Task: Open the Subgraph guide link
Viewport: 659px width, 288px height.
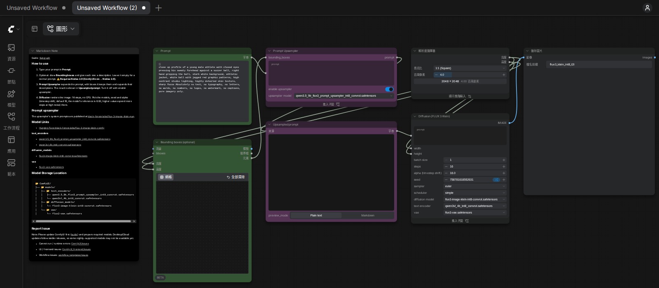Action: (44, 58)
